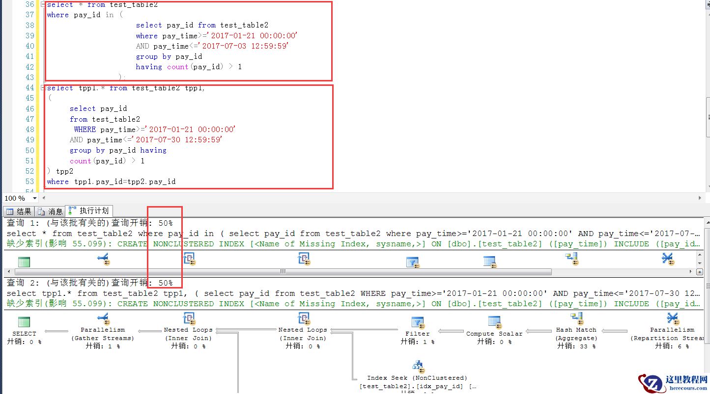
Task: Click the leftmost Parallelism icon in query 1 plan
Action: [103, 259]
